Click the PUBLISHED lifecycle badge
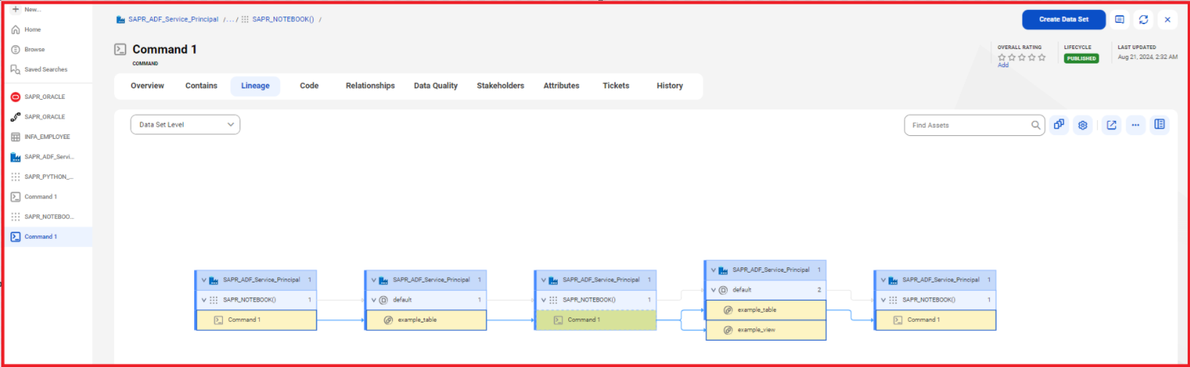This screenshot has height=367, width=1190. point(1081,58)
